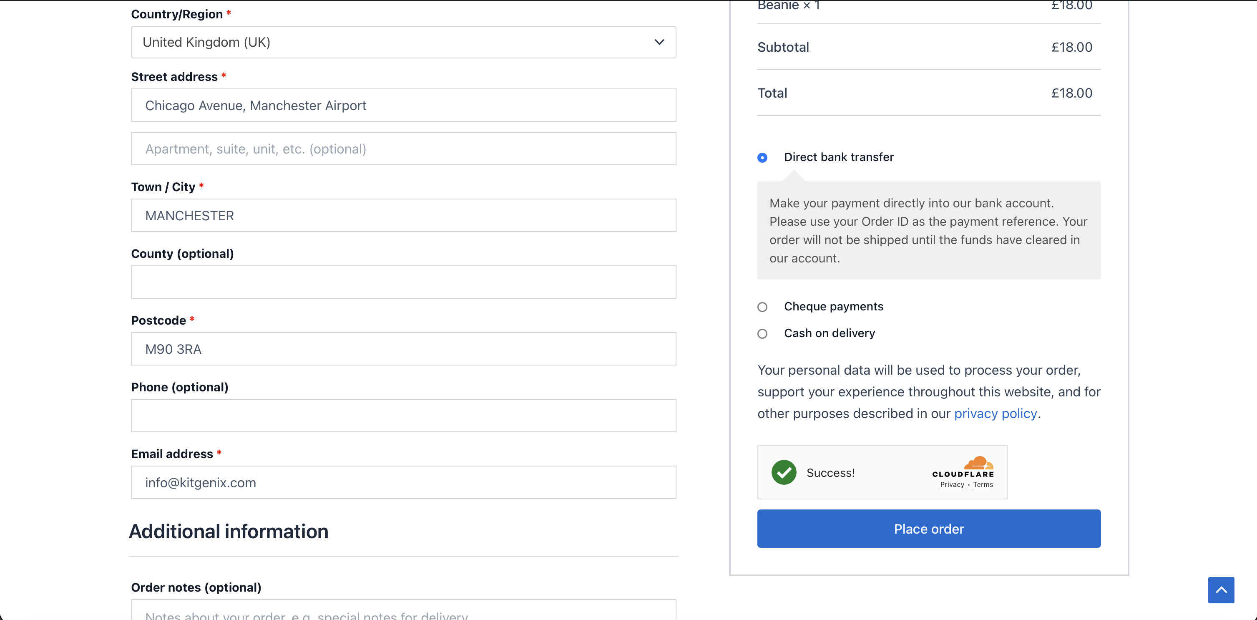The height and width of the screenshot is (620, 1257).
Task: Focus the Street address field
Action: [403, 106]
